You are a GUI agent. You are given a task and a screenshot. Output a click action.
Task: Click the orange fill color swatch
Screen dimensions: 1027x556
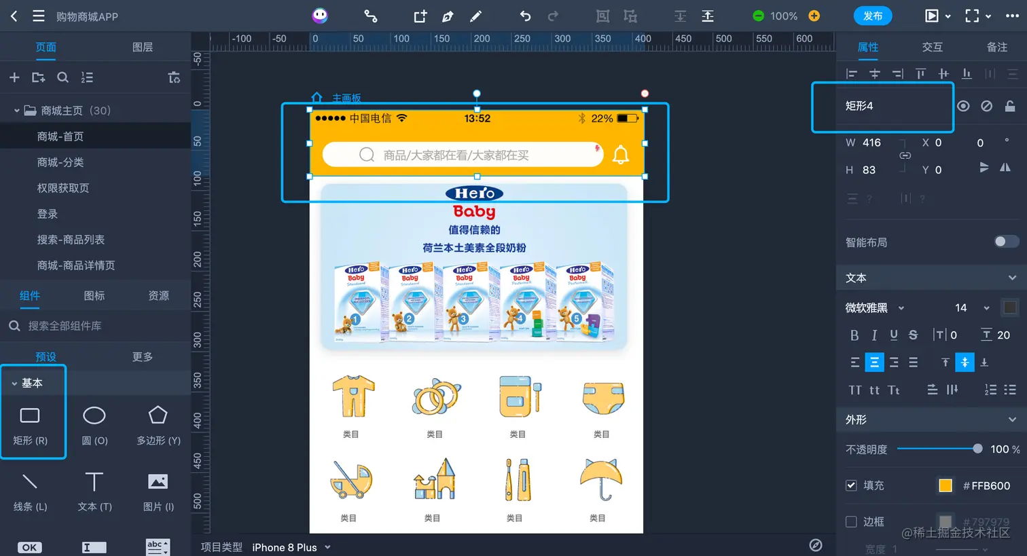pos(945,485)
